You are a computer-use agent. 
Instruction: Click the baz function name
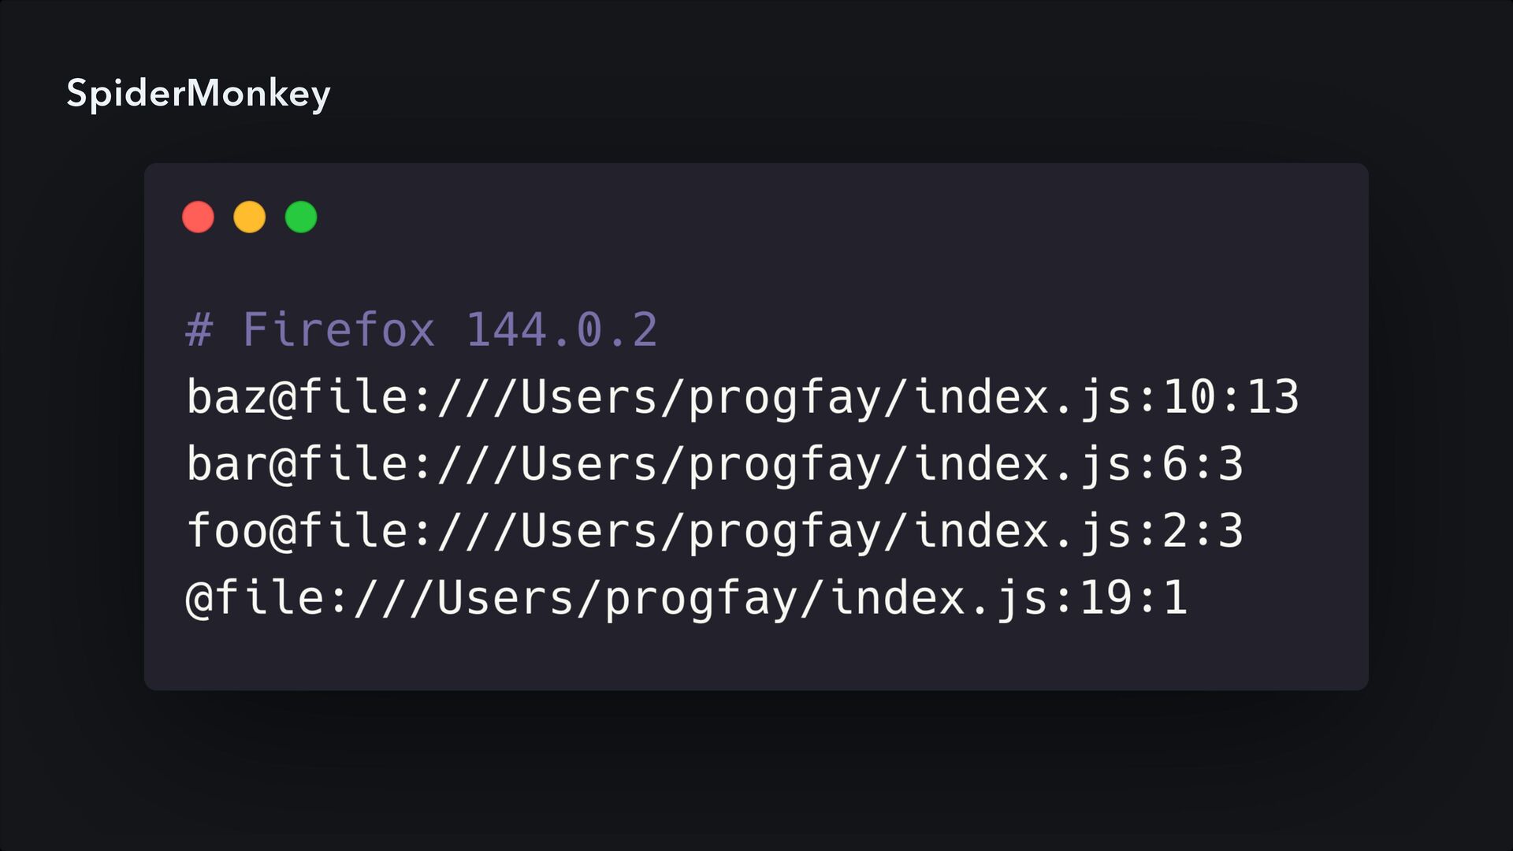[x=227, y=396]
